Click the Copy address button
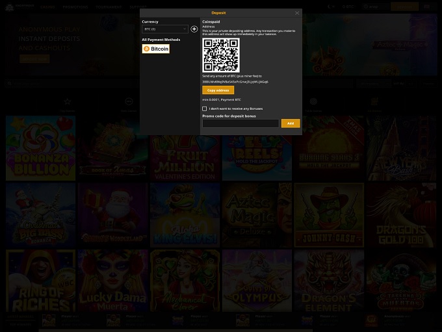This screenshot has height=332, width=442. (x=218, y=90)
